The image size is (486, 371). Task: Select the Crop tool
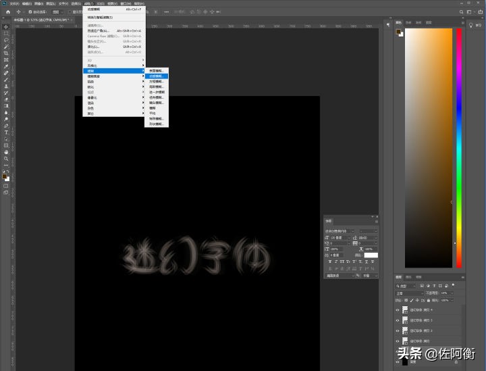pos(5,53)
